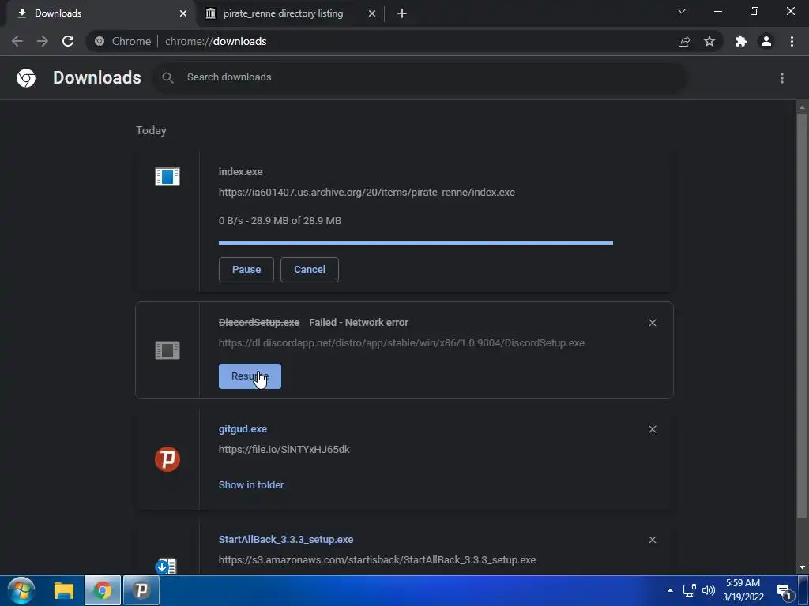Click the Chrome taskbar icon

tap(103, 590)
